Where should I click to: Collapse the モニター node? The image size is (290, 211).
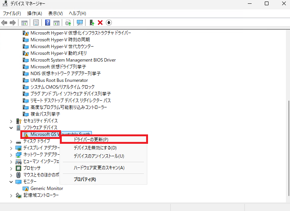pyautogui.click(x=11, y=182)
